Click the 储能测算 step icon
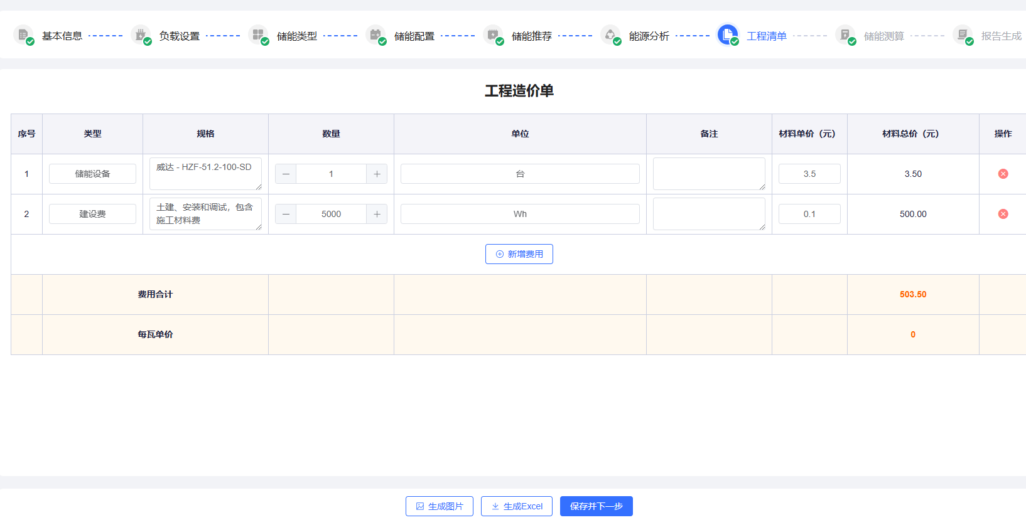1026x520 pixels. 845,35
